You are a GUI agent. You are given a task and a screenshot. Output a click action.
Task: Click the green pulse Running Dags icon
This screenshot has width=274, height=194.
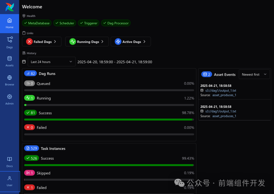point(73,42)
